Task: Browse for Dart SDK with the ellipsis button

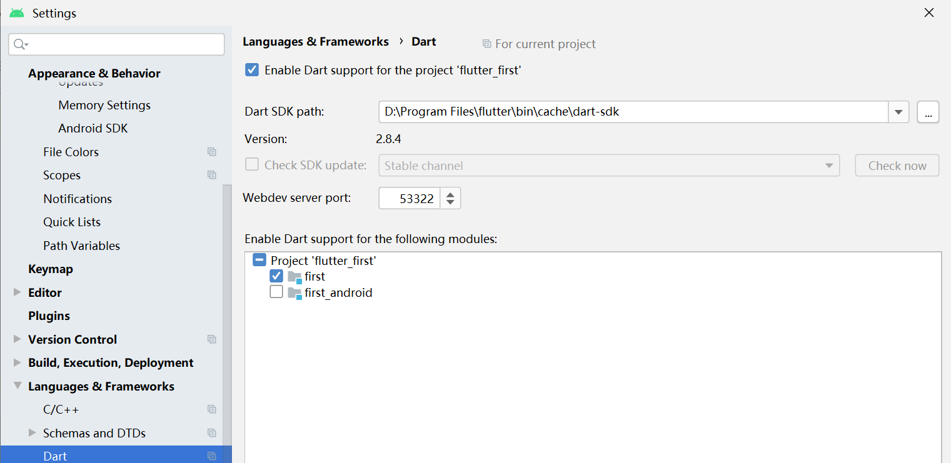Action: coord(928,112)
